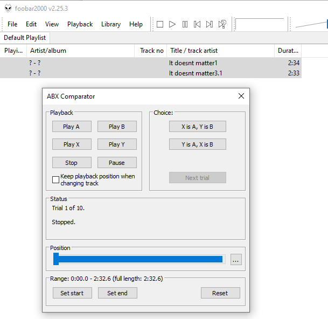Click the Next trial button
328x319 pixels.
point(198,178)
